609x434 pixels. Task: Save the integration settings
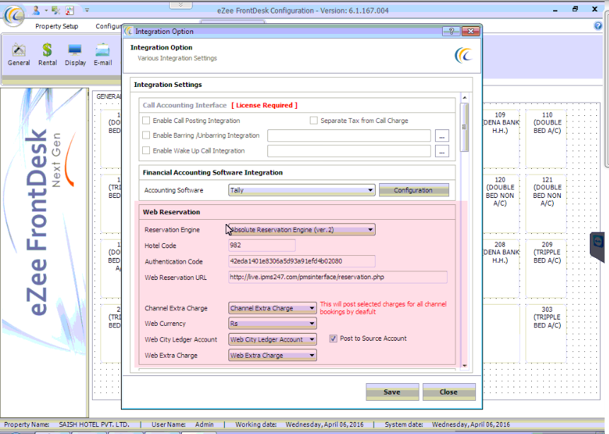pyautogui.click(x=392, y=392)
